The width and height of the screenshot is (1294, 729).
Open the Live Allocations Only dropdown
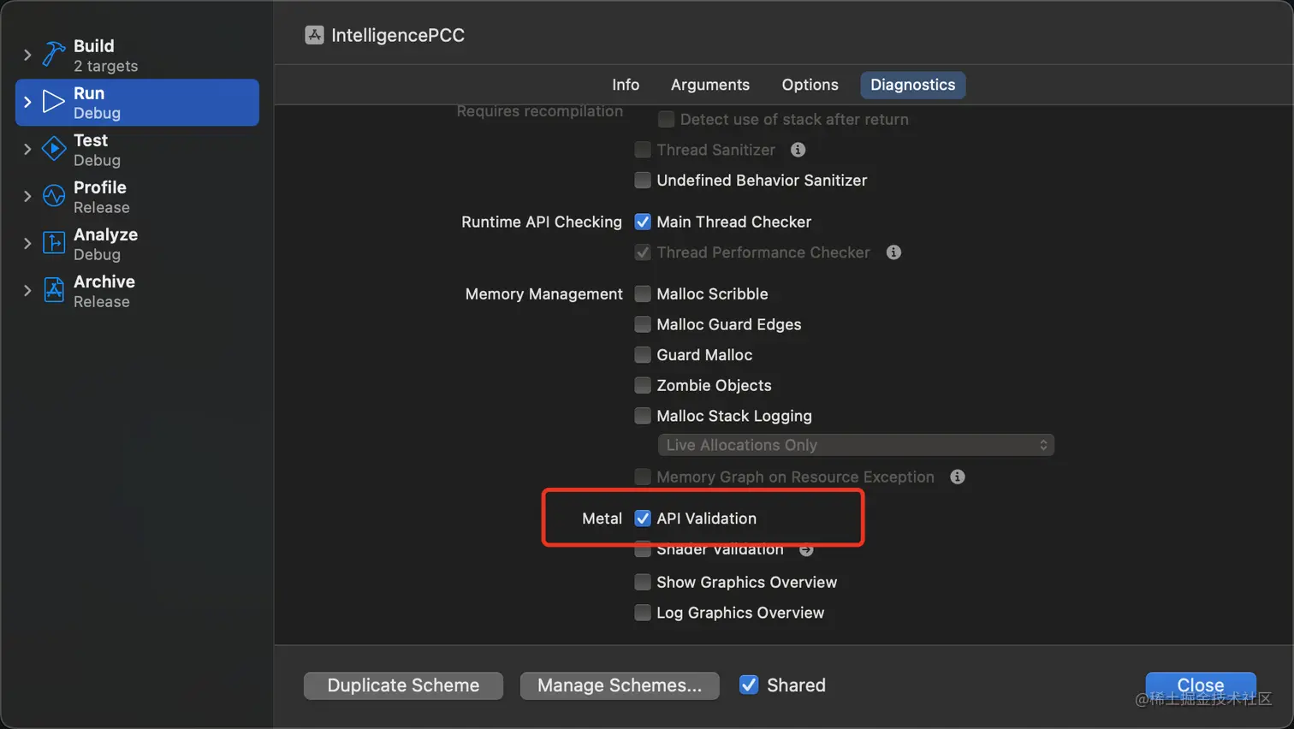point(856,445)
